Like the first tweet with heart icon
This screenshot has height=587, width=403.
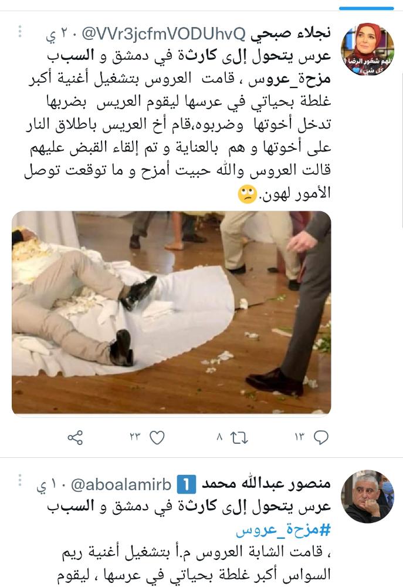pos(157,437)
